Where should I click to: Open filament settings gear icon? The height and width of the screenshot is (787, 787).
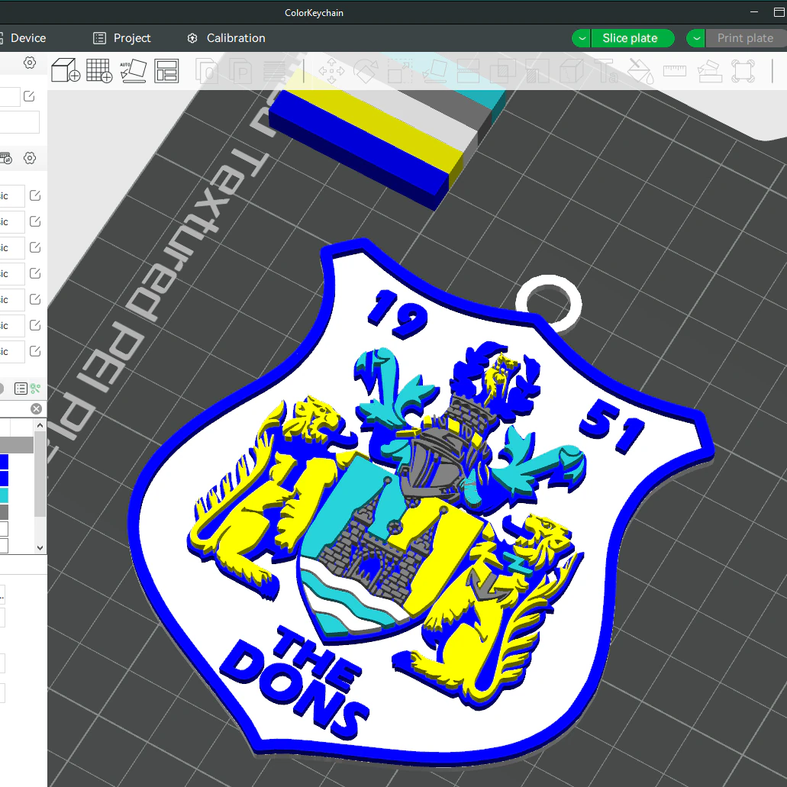pos(30,158)
